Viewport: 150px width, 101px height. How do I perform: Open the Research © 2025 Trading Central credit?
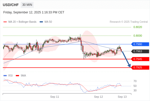click(x=129, y=22)
